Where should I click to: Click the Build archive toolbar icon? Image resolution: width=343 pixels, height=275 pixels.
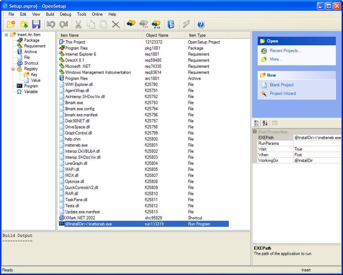(171, 24)
